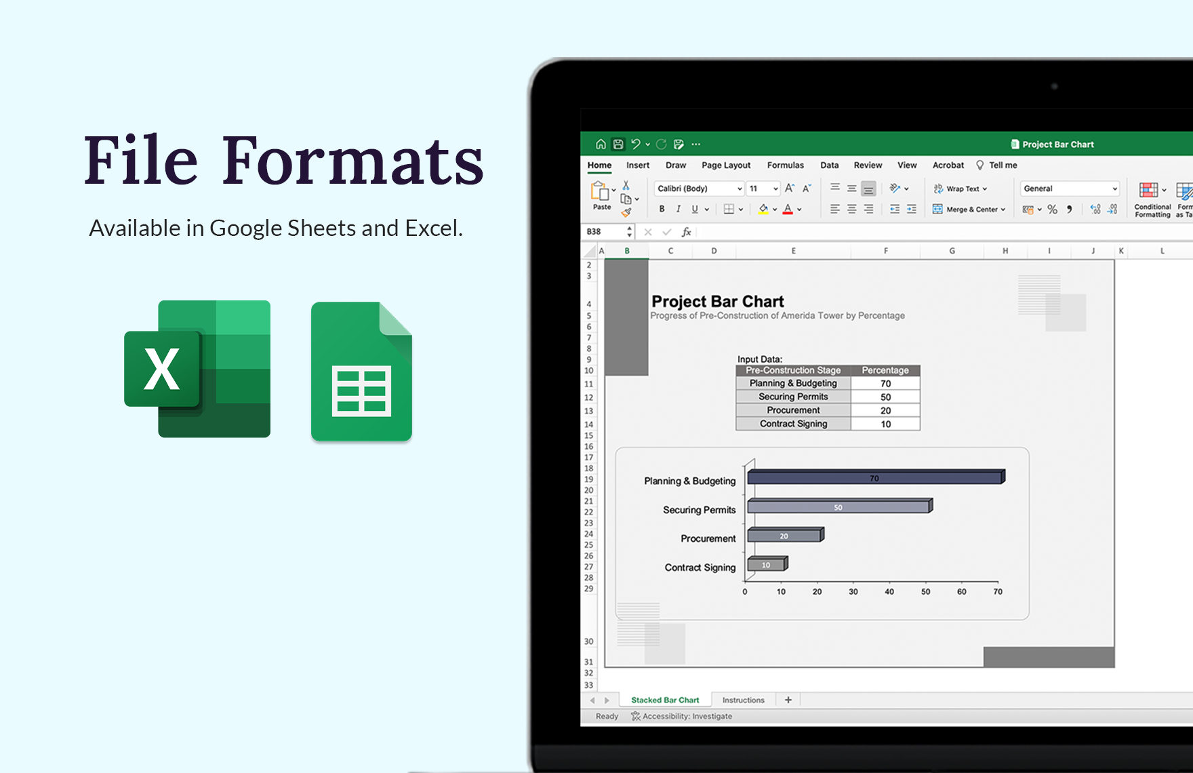This screenshot has height=773, width=1193.
Task: Apply the red font color
Action: pyautogui.click(x=788, y=209)
